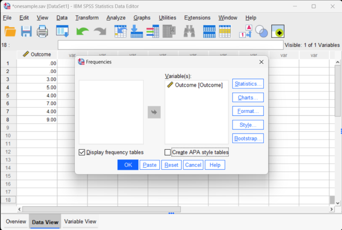Open the Transform menu
The height and width of the screenshot is (230, 342).
coord(87,18)
